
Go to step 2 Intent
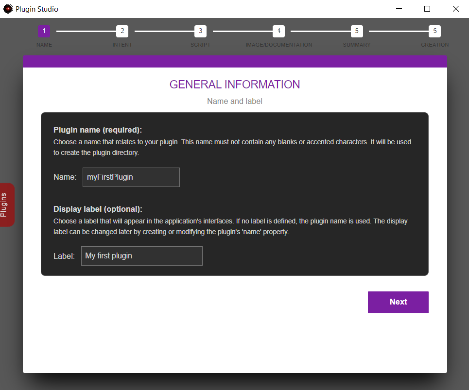point(122,31)
